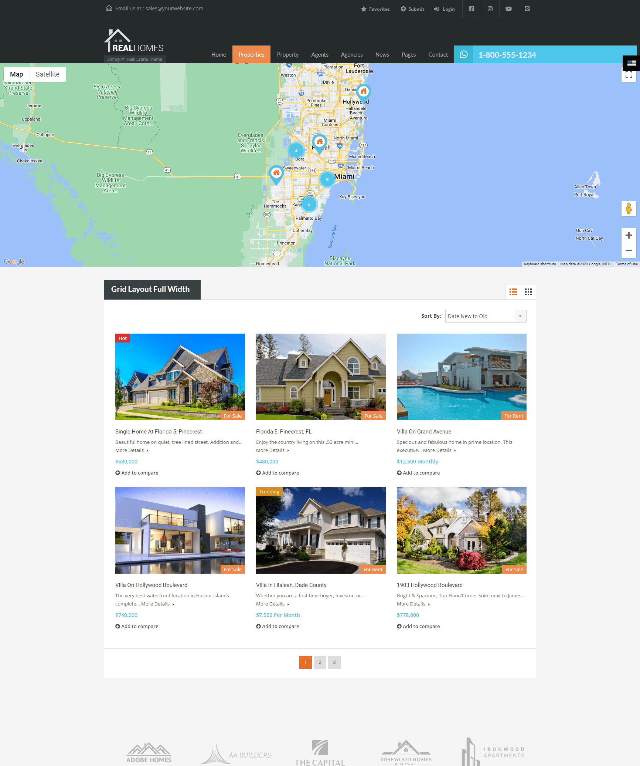Screen dimensions: 640x766
Task: Click the Ironwood Apartments partner logo
Action: [x=493, y=752]
